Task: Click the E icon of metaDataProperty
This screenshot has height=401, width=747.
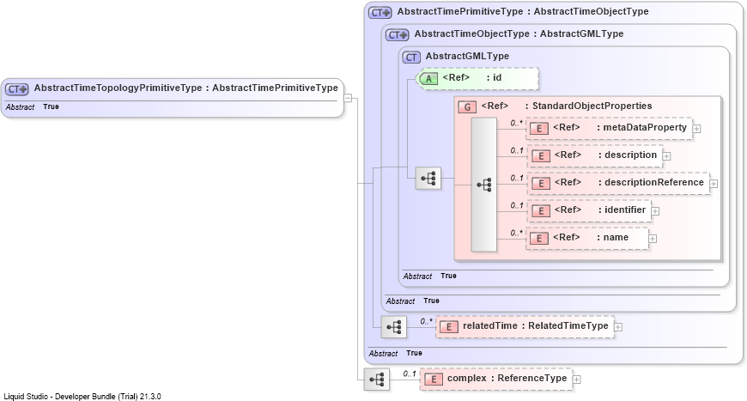Action: (x=539, y=129)
